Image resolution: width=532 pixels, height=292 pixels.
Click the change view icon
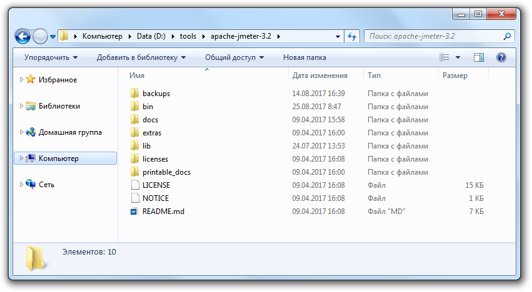coord(444,57)
